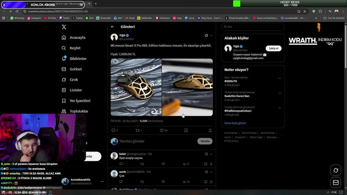The height and width of the screenshot is (195, 347).
Task: Select Bildirimler in the sidebar
Action: (78, 58)
